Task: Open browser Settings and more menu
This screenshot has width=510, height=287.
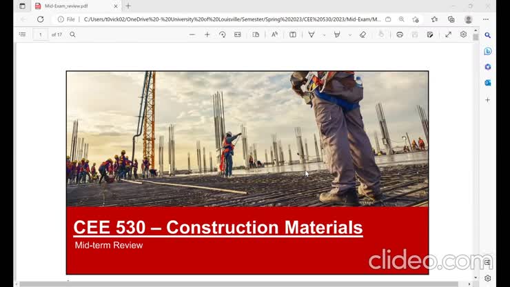Action: [487, 19]
